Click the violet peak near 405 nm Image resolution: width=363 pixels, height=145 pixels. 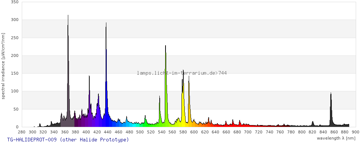click(x=89, y=102)
